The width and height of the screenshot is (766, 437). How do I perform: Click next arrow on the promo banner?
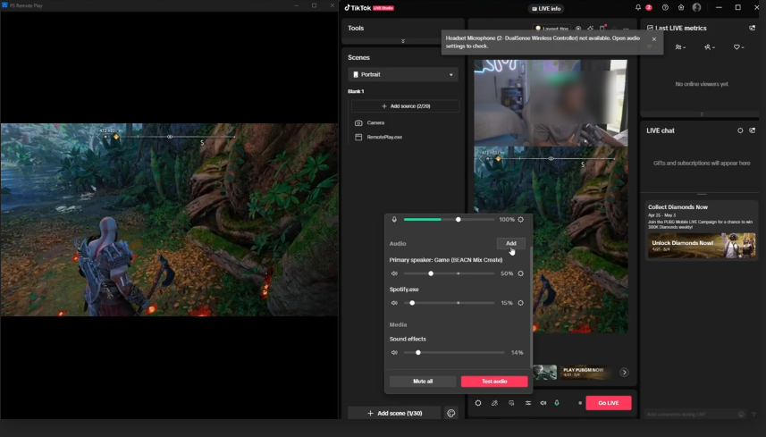624,372
